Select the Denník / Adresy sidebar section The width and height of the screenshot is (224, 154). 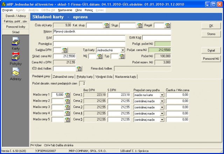coord(15,16)
